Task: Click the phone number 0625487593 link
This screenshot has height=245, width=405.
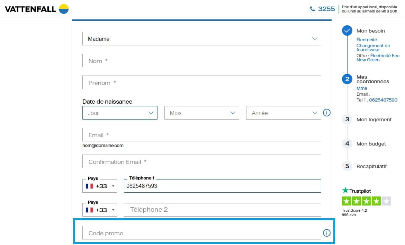Action: [x=383, y=100]
